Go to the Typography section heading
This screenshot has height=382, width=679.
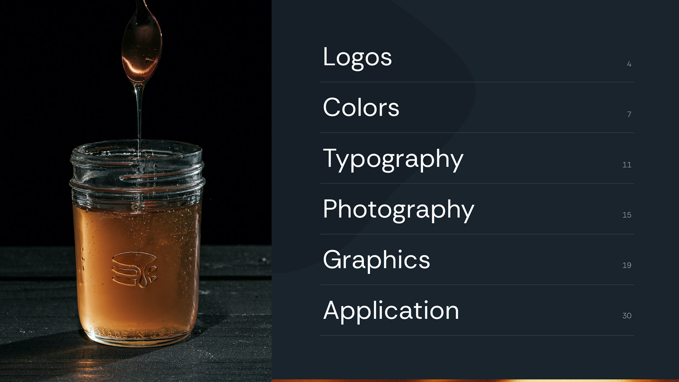[393, 160]
